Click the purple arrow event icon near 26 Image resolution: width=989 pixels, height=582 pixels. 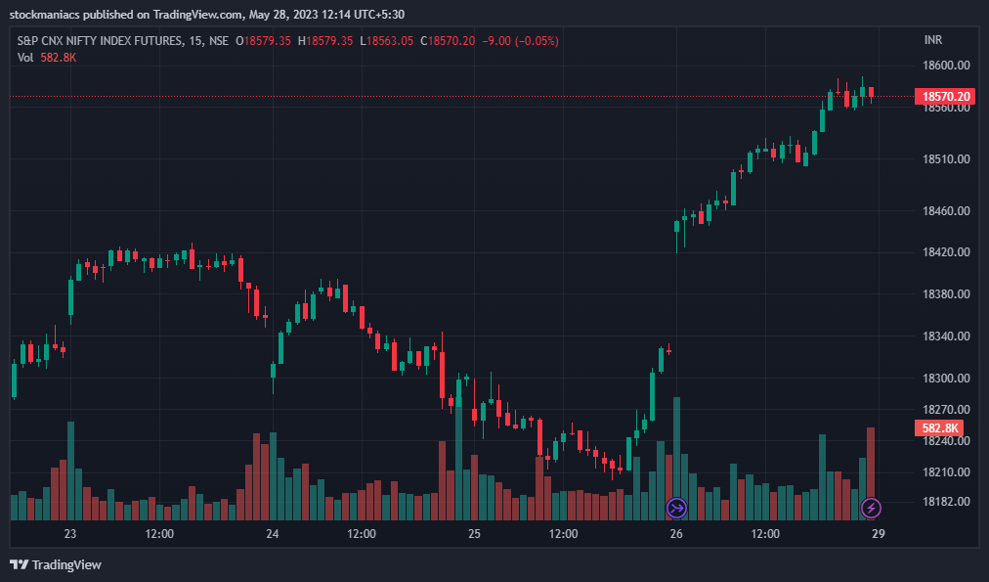(676, 508)
